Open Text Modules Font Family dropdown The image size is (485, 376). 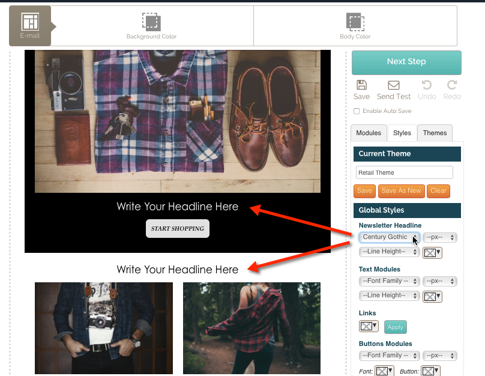point(389,281)
